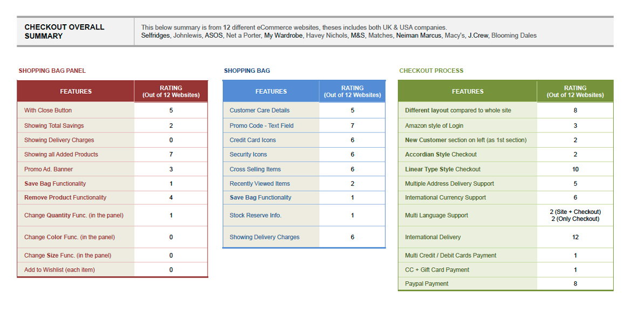Screen dimensions: 631x312
Task: Click 'With Close Button' feature row
Action: pos(112,110)
